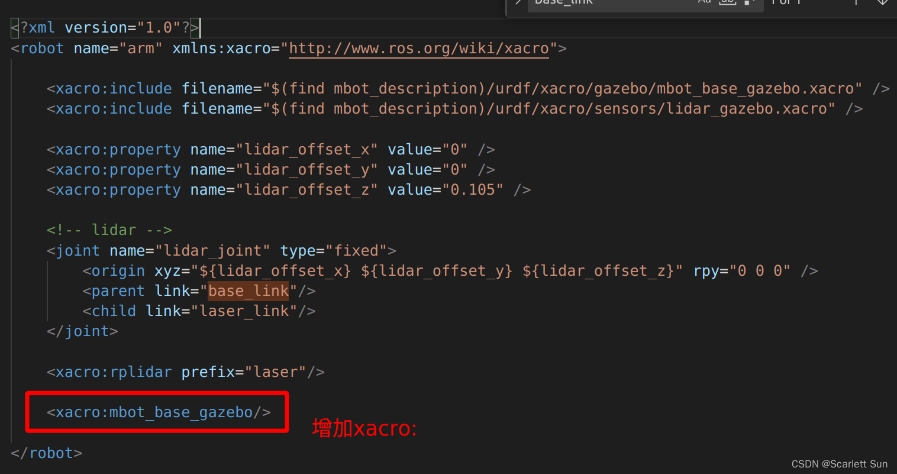Click the <!-- lidar --> comment
The image size is (897, 474).
[109, 230]
